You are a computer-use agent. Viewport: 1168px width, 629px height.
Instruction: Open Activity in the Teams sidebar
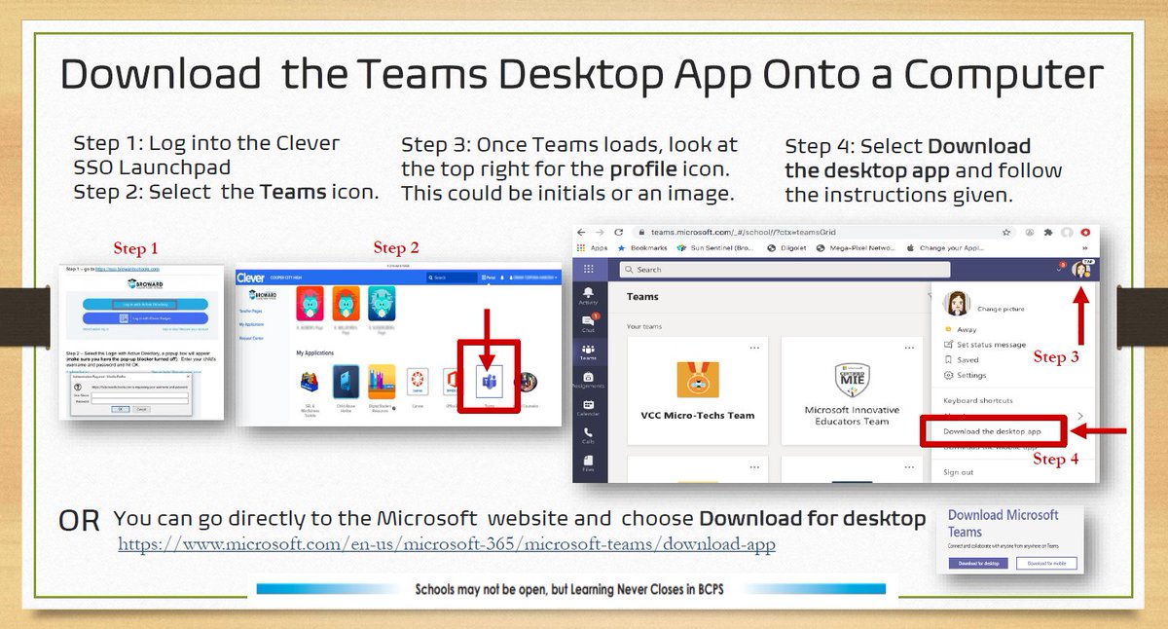[588, 296]
